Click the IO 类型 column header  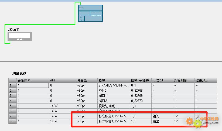(162, 80)
